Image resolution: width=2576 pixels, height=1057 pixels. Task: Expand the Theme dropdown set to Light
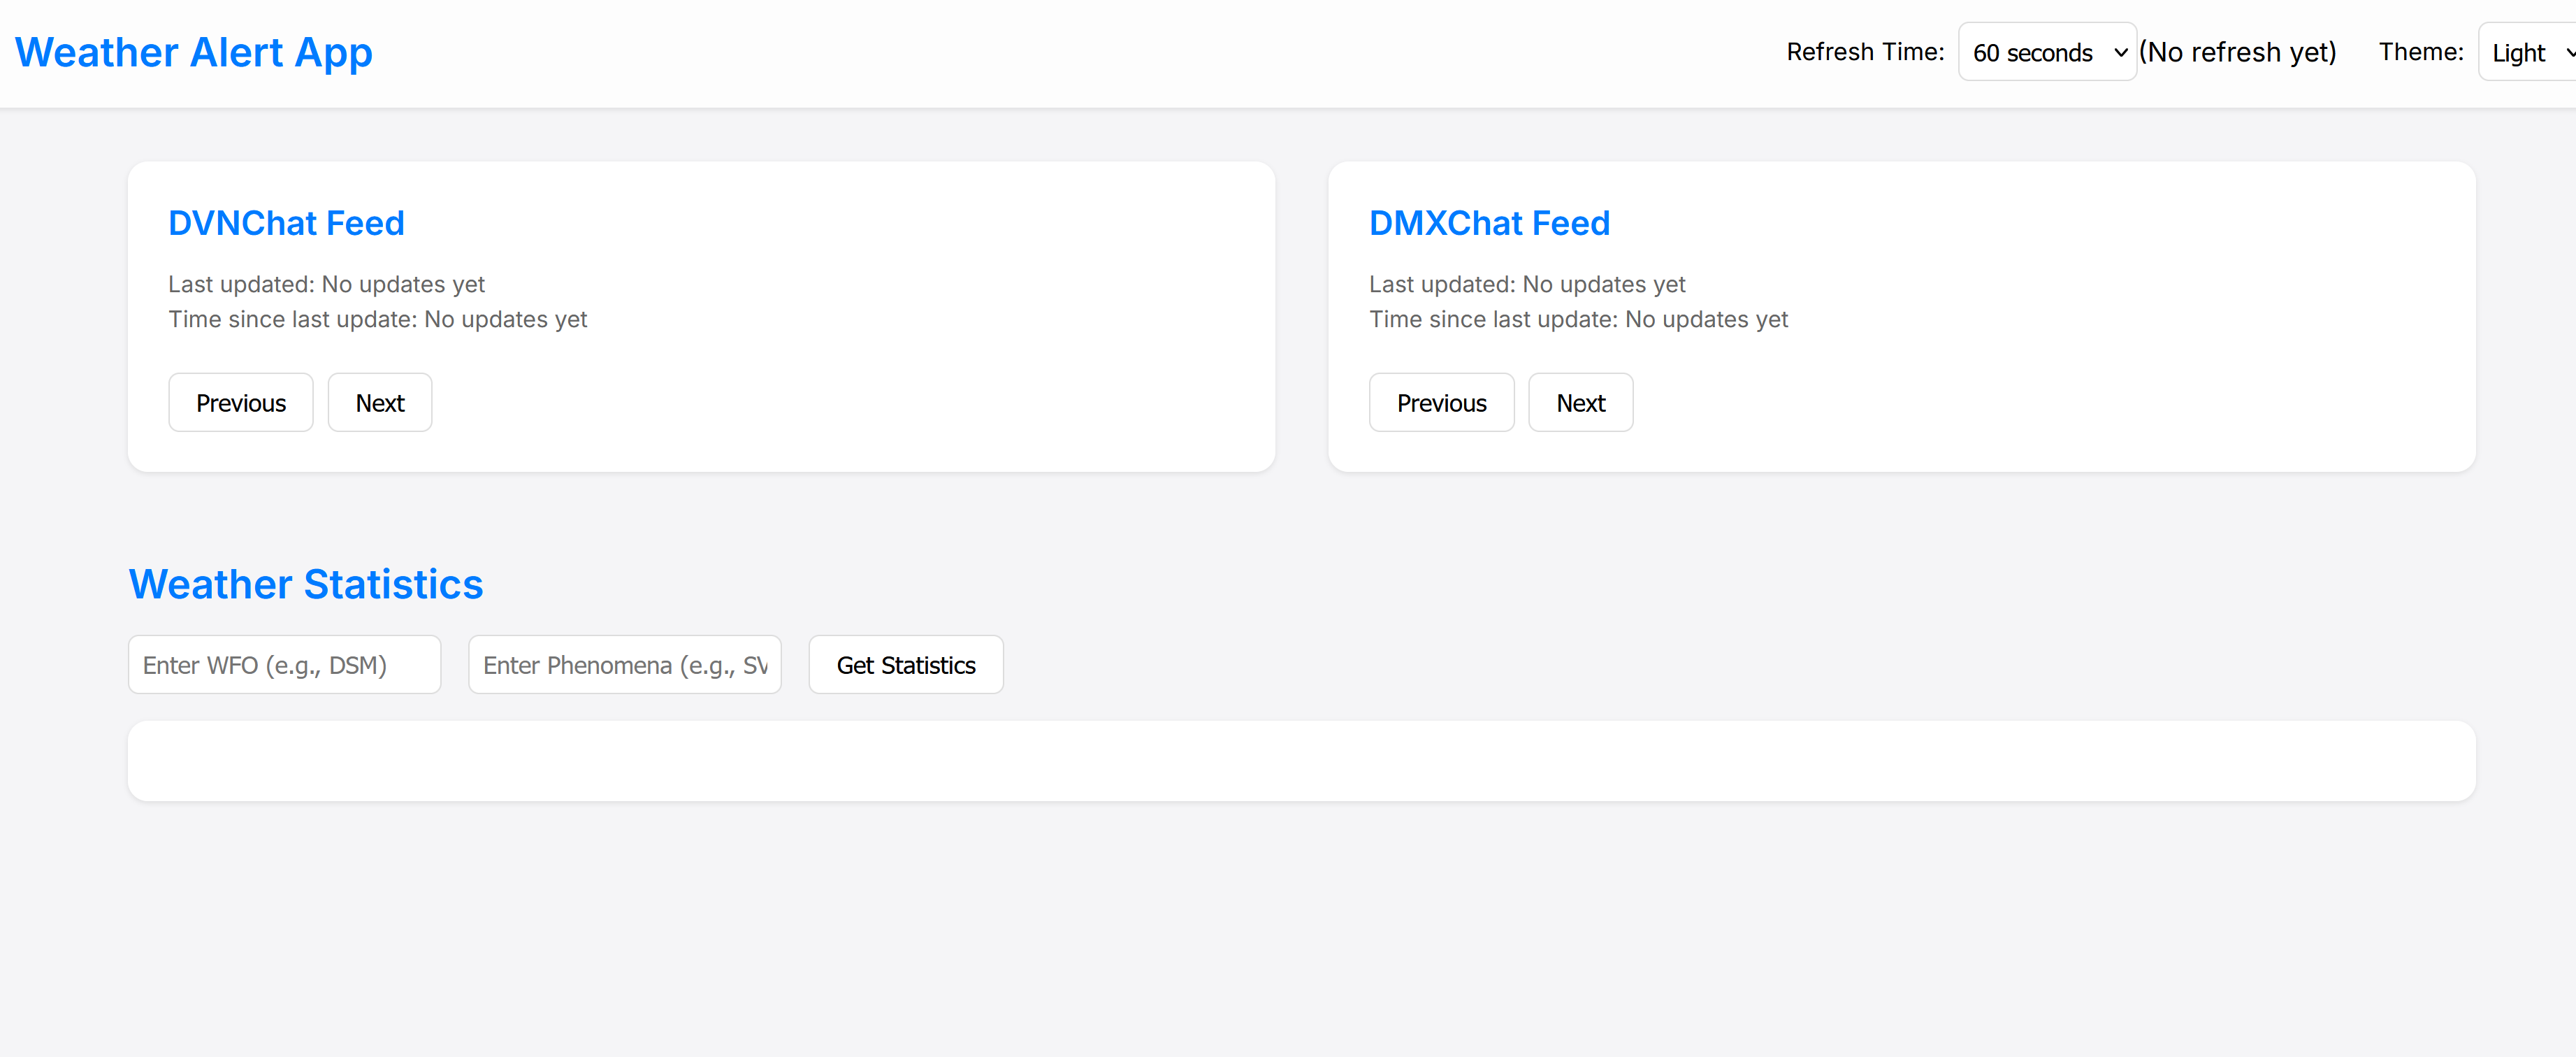pos(2527,52)
